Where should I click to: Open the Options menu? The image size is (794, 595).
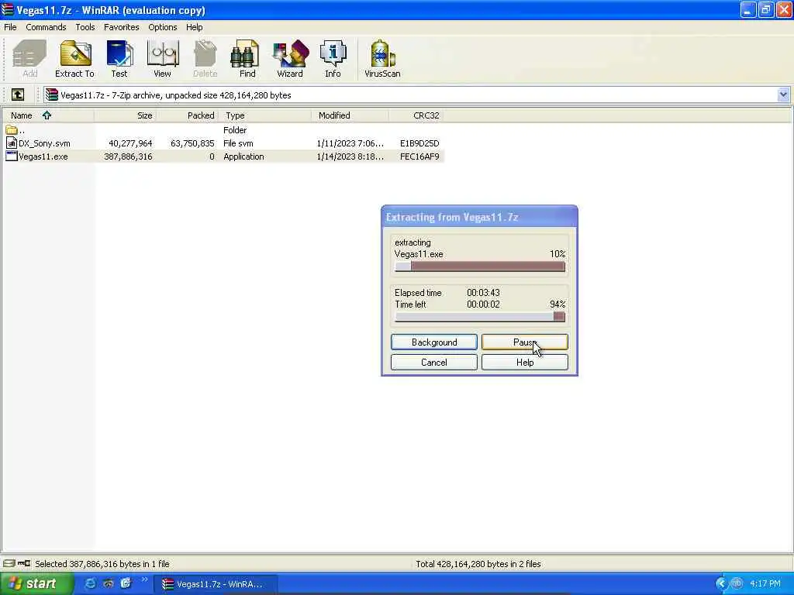click(x=163, y=27)
